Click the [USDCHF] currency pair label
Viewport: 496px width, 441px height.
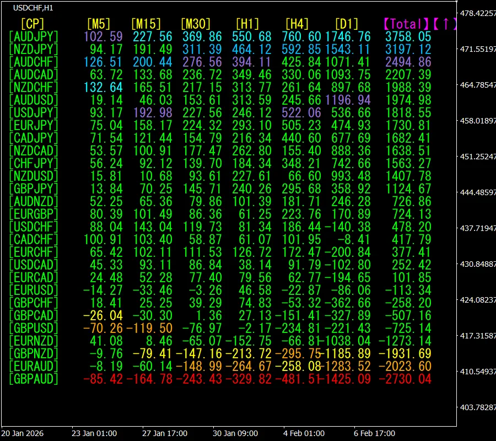pos(33,227)
